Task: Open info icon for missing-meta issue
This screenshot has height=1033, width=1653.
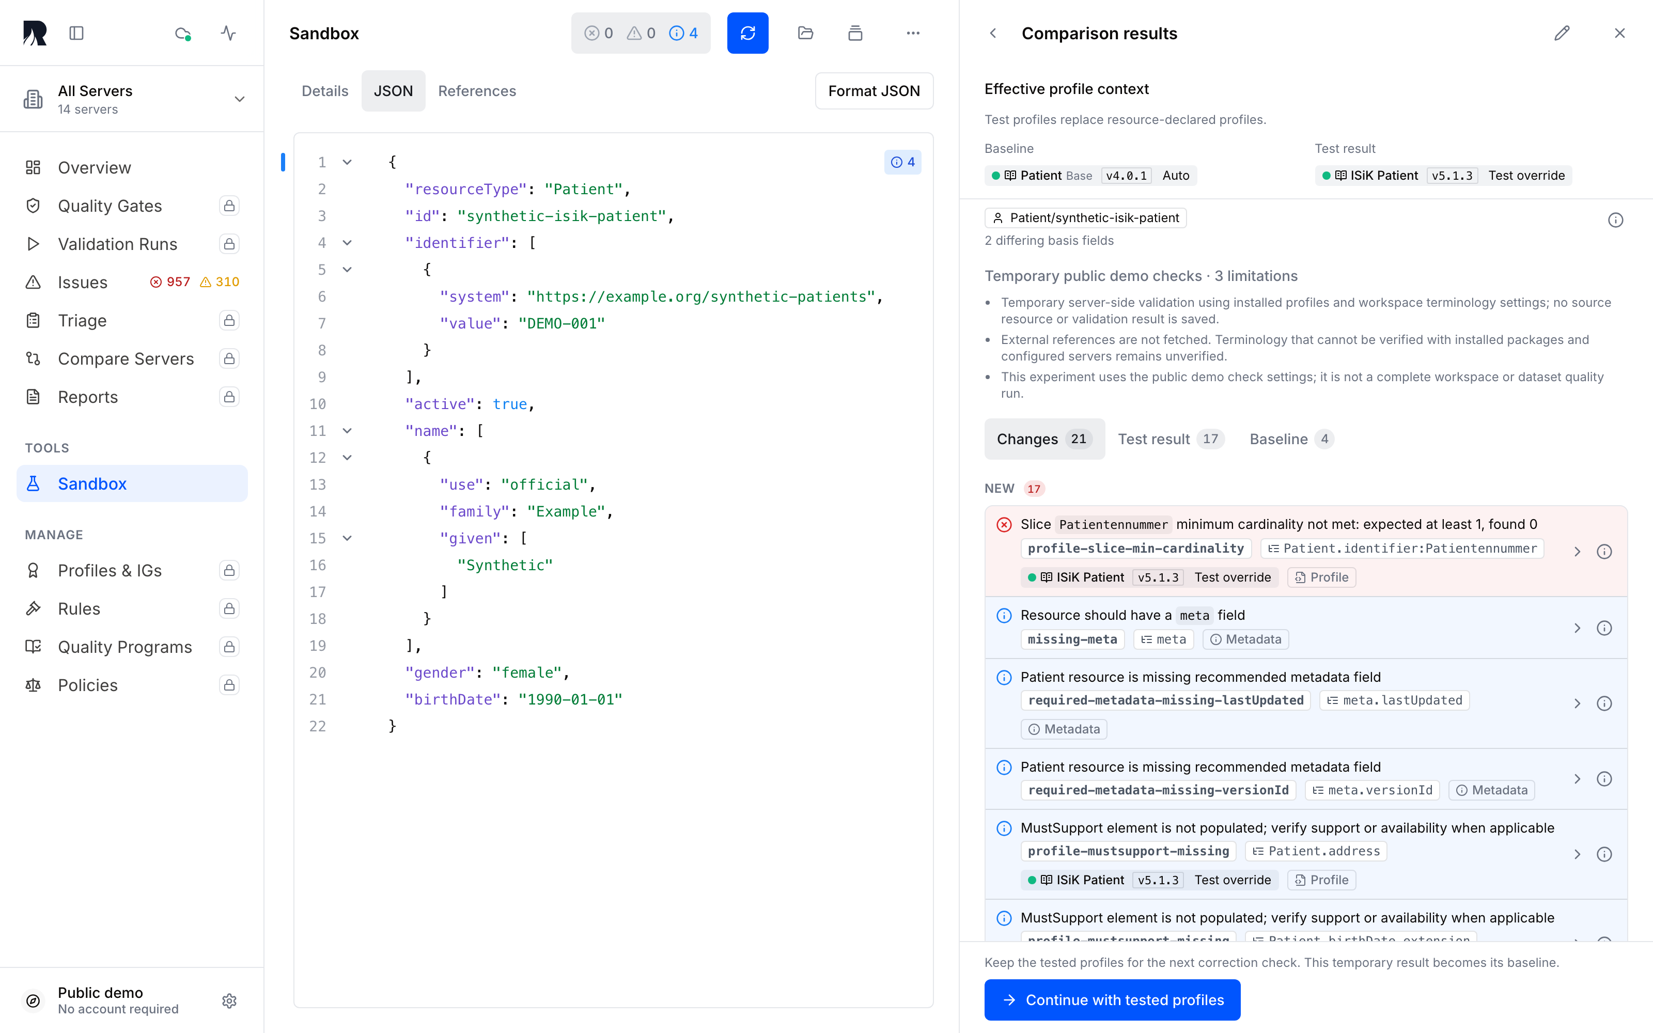Action: tap(1604, 628)
